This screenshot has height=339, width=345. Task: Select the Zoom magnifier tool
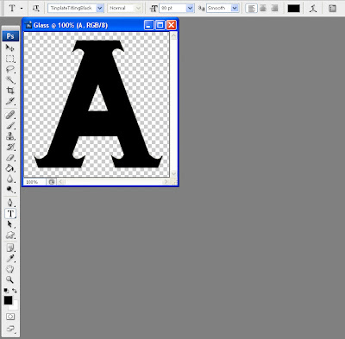(x=10, y=279)
